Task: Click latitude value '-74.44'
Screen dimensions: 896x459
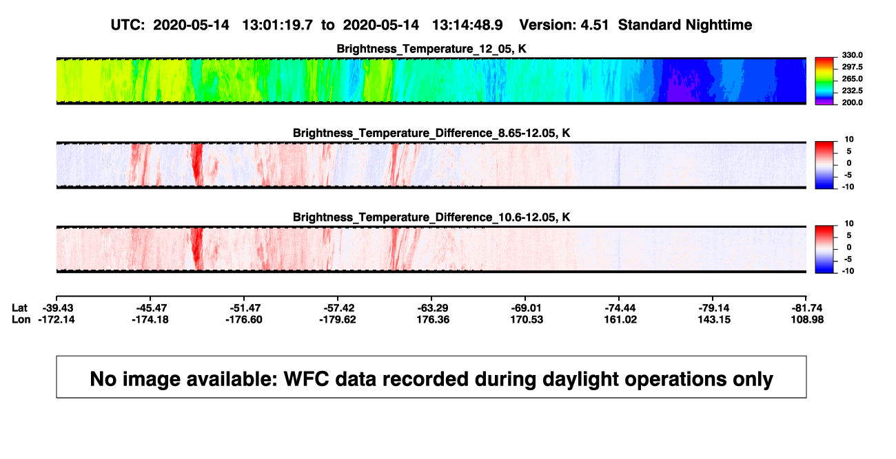Action: click(619, 308)
